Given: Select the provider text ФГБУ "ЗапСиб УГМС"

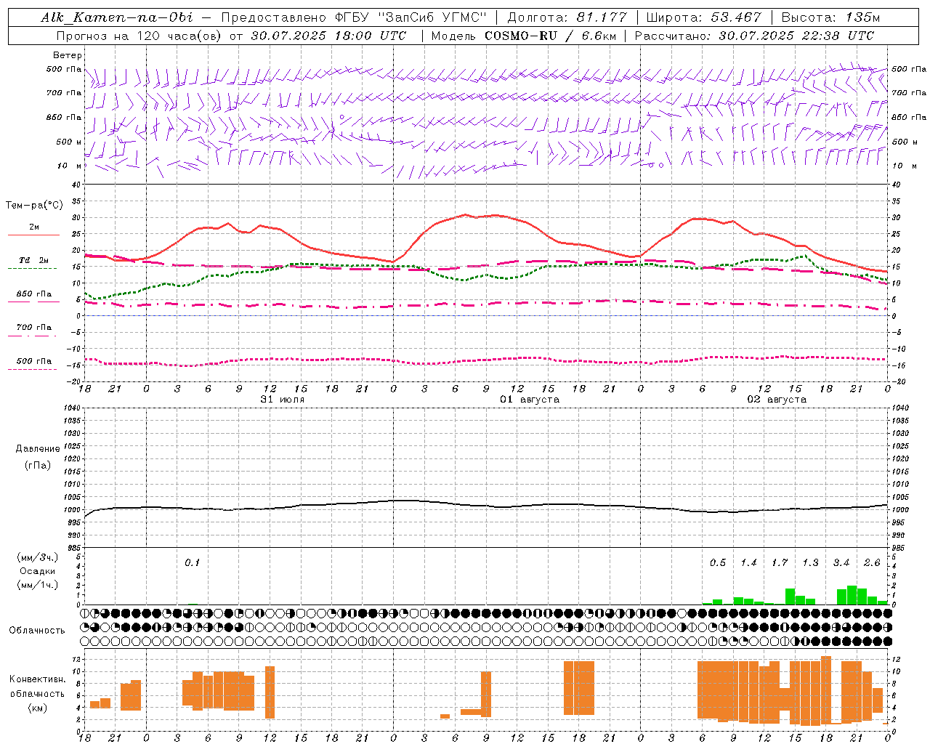Looking at the screenshot, I should (411, 17).
